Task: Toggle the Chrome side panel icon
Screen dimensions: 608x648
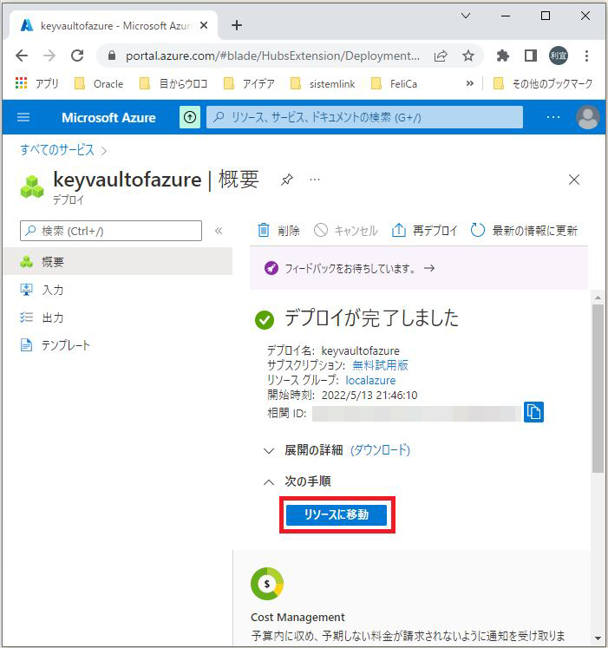Action: click(531, 56)
